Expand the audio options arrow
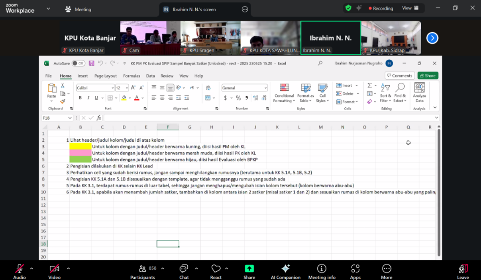 point(31,268)
